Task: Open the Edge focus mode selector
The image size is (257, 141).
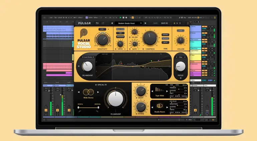Action: coord(181,57)
